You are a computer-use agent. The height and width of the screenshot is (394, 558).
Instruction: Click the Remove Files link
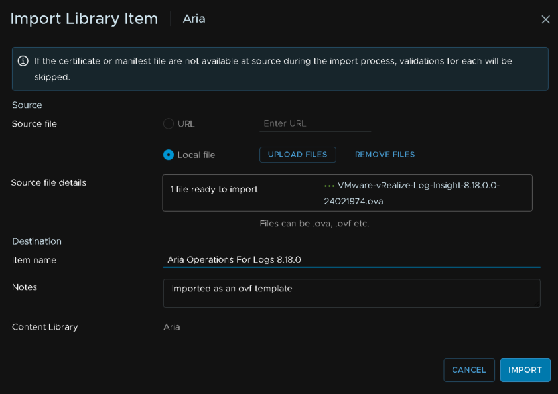(x=385, y=155)
